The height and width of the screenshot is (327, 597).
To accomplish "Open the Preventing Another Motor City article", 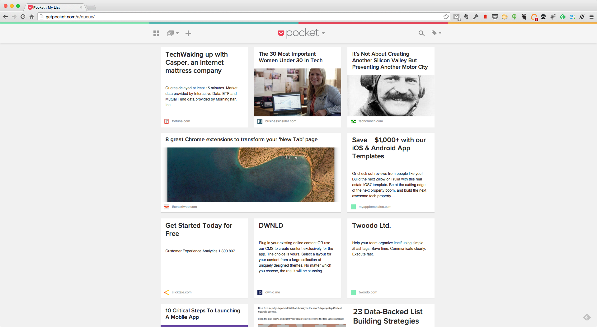I will pyautogui.click(x=390, y=60).
